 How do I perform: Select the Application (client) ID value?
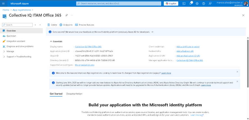coord(94,51)
